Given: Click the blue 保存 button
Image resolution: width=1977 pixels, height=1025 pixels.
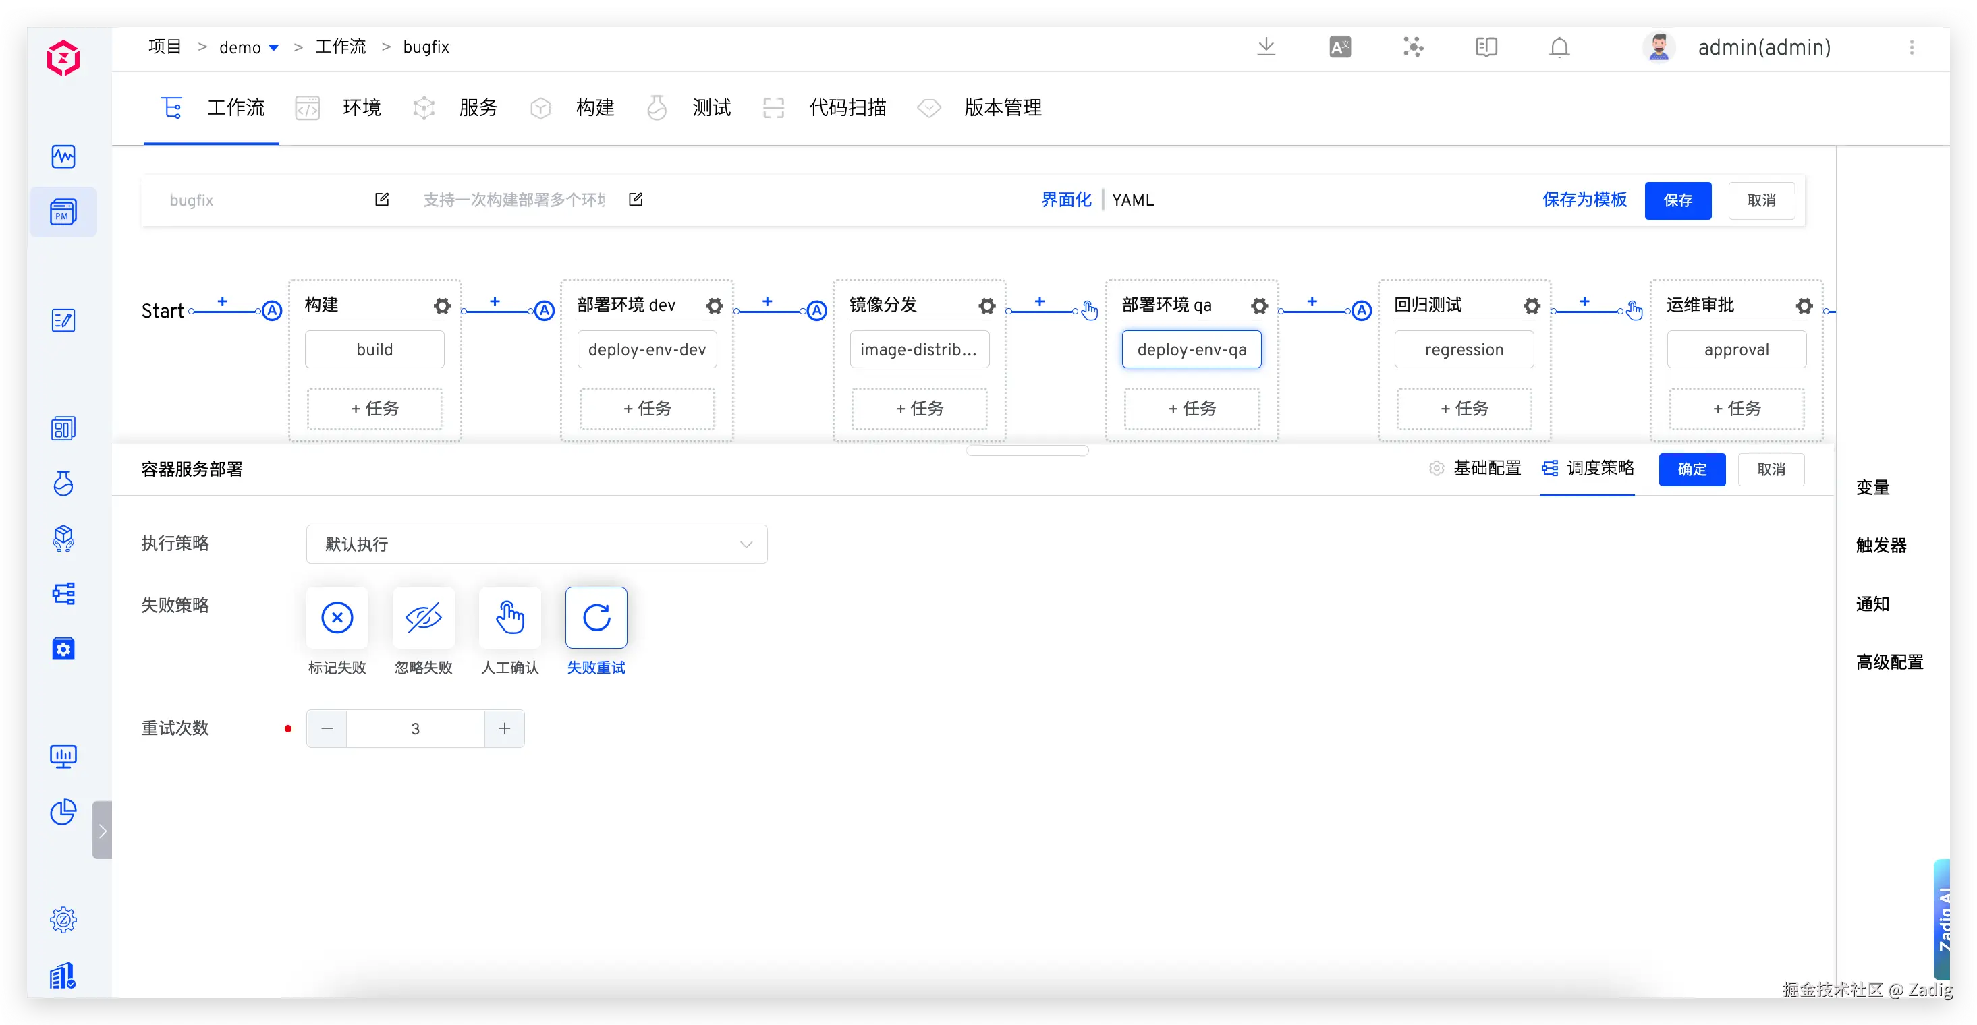Looking at the screenshot, I should [x=1677, y=200].
